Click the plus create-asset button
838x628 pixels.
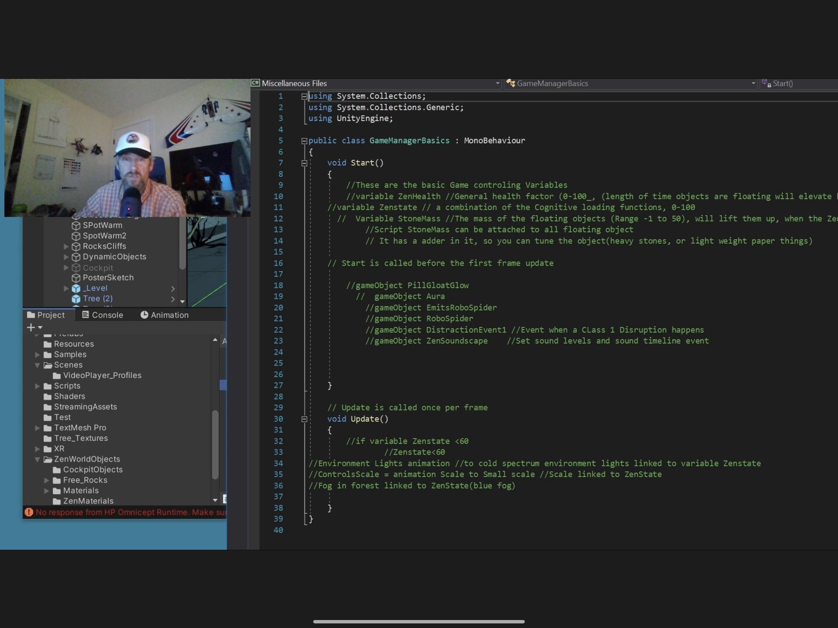pos(31,327)
